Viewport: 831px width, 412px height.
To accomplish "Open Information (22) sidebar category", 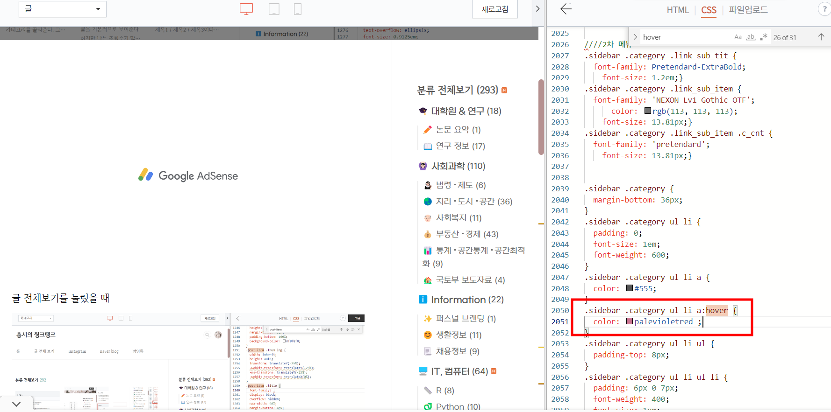I will [467, 300].
